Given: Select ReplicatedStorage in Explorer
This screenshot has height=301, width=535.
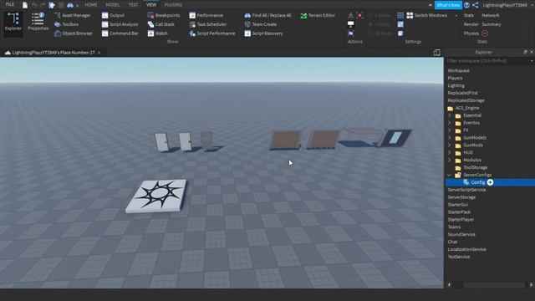Looking at the screenshot, I should point(466,100).
